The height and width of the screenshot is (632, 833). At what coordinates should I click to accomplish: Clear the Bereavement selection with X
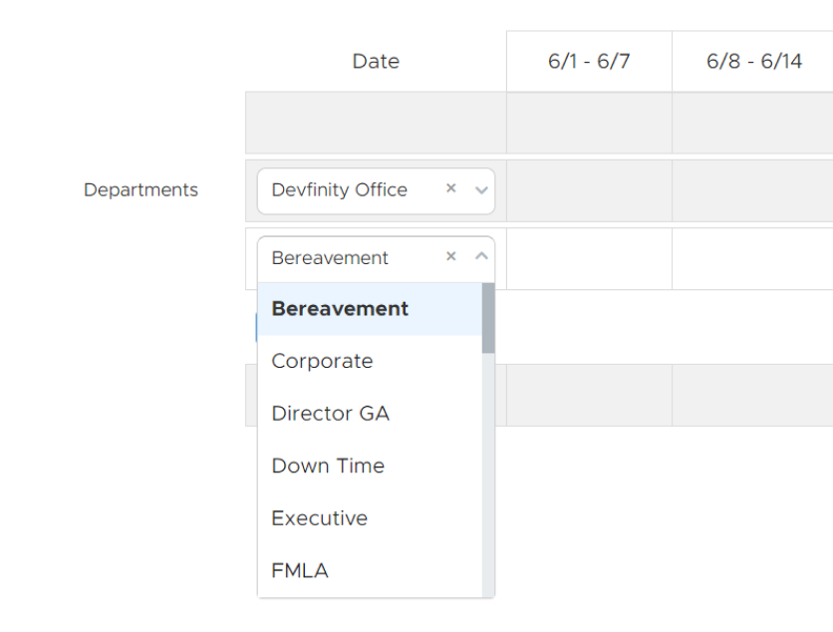(451, 257)
